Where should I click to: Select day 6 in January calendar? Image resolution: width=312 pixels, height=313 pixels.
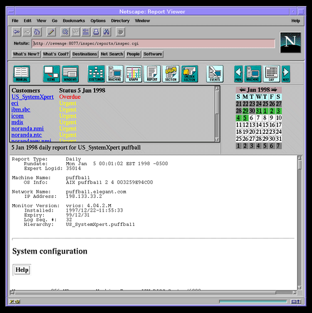pos(251,118)
